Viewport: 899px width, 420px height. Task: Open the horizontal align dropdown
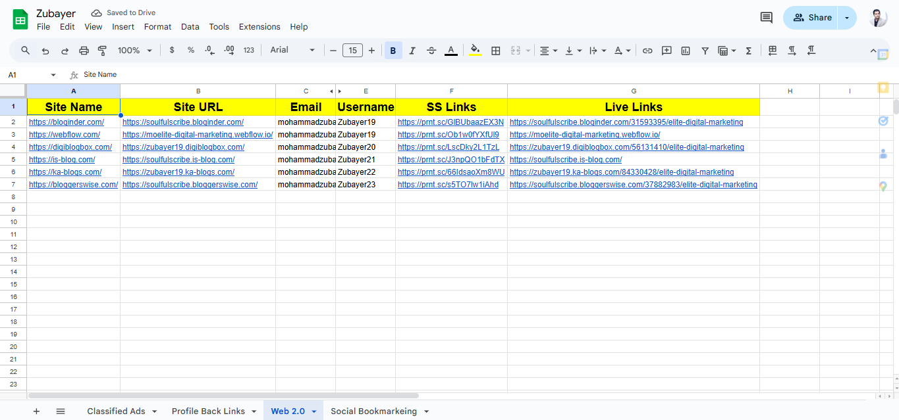coord(547,50)
